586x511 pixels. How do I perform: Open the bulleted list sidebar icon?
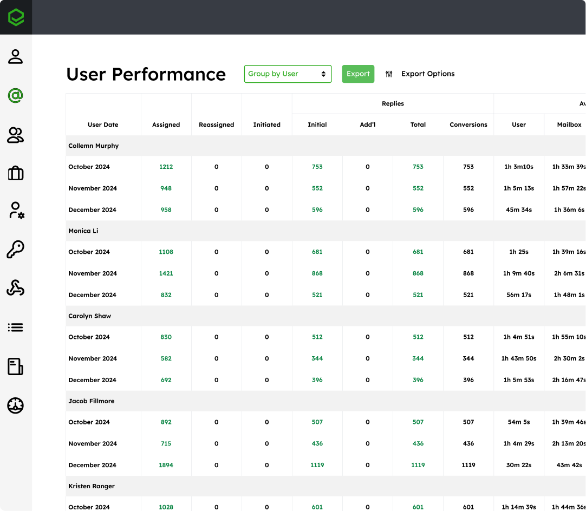15,327
